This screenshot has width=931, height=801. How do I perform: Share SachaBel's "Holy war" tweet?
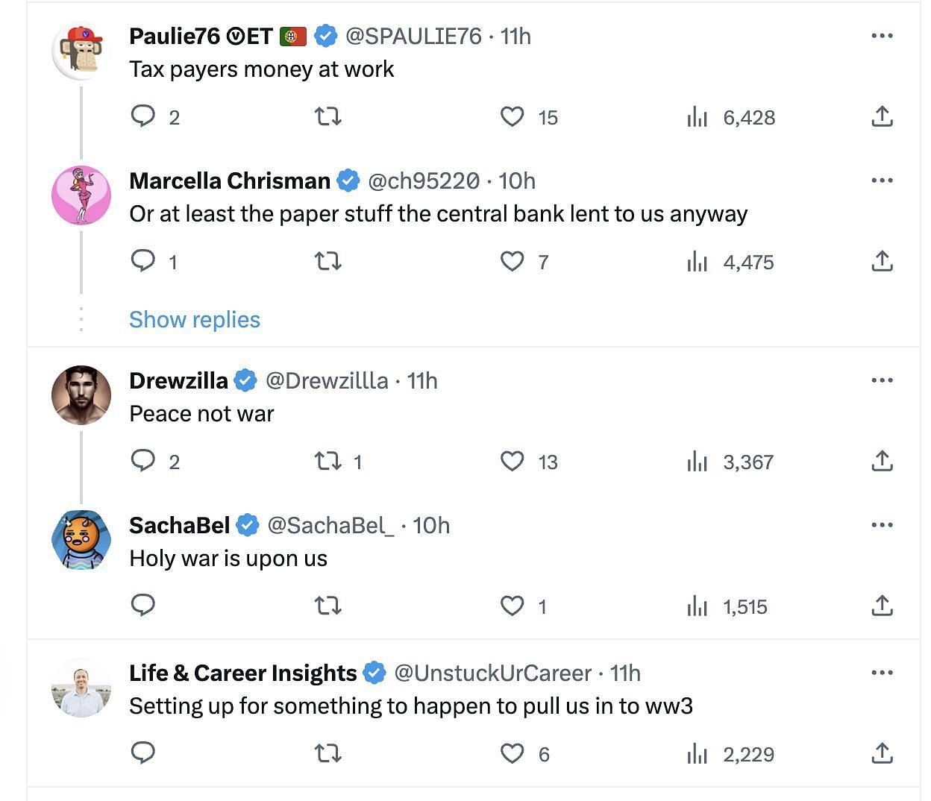click(882, 606)
